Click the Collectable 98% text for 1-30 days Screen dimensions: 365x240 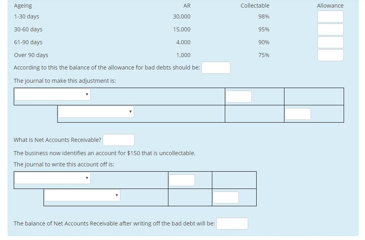[x=264, y=16]
